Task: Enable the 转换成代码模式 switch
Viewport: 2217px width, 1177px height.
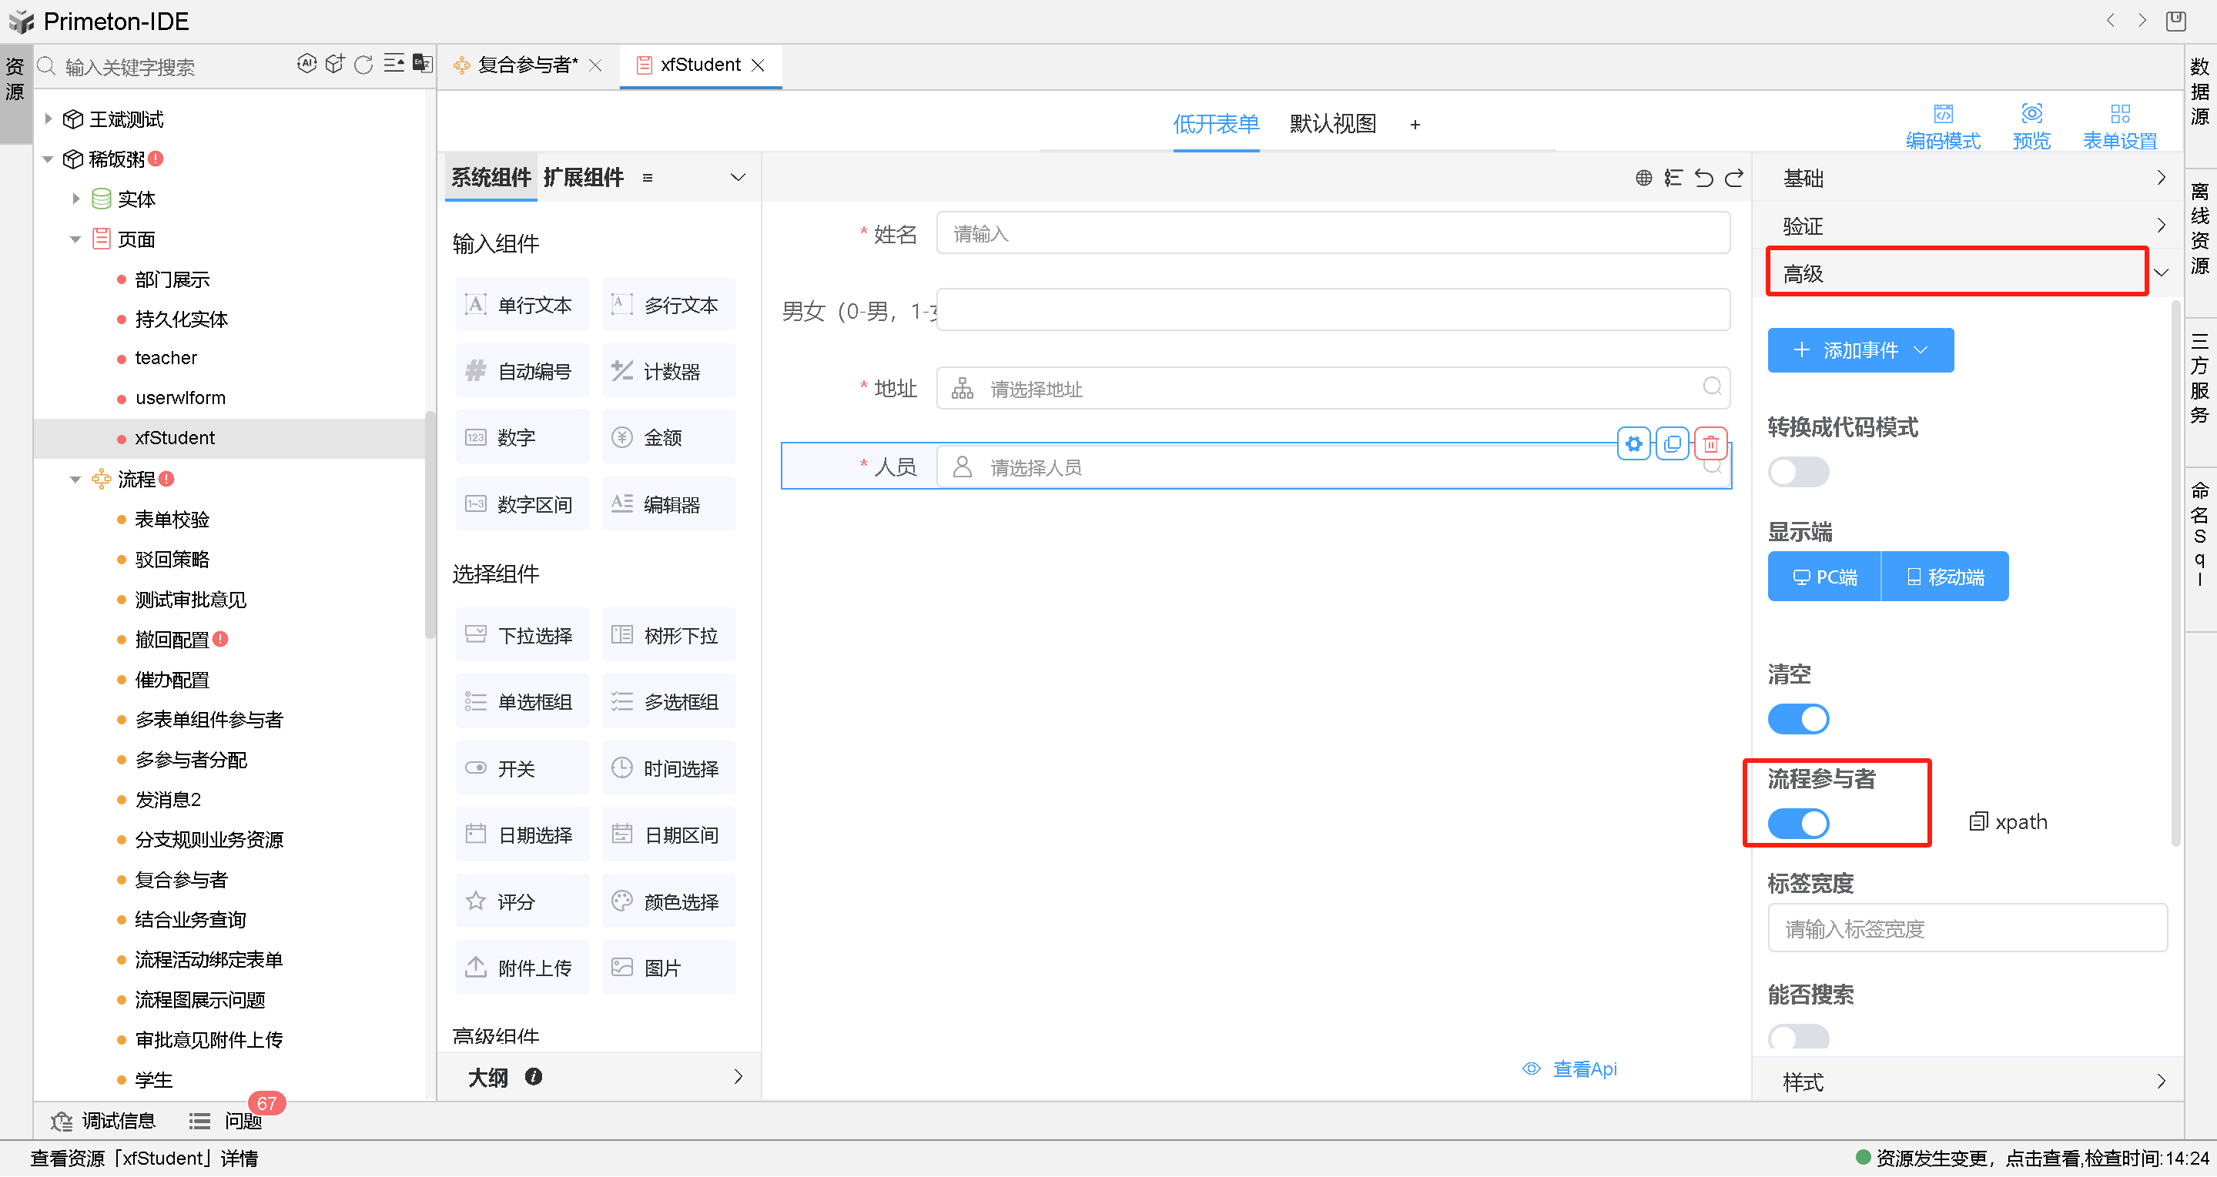Action: click(1798, 471)
